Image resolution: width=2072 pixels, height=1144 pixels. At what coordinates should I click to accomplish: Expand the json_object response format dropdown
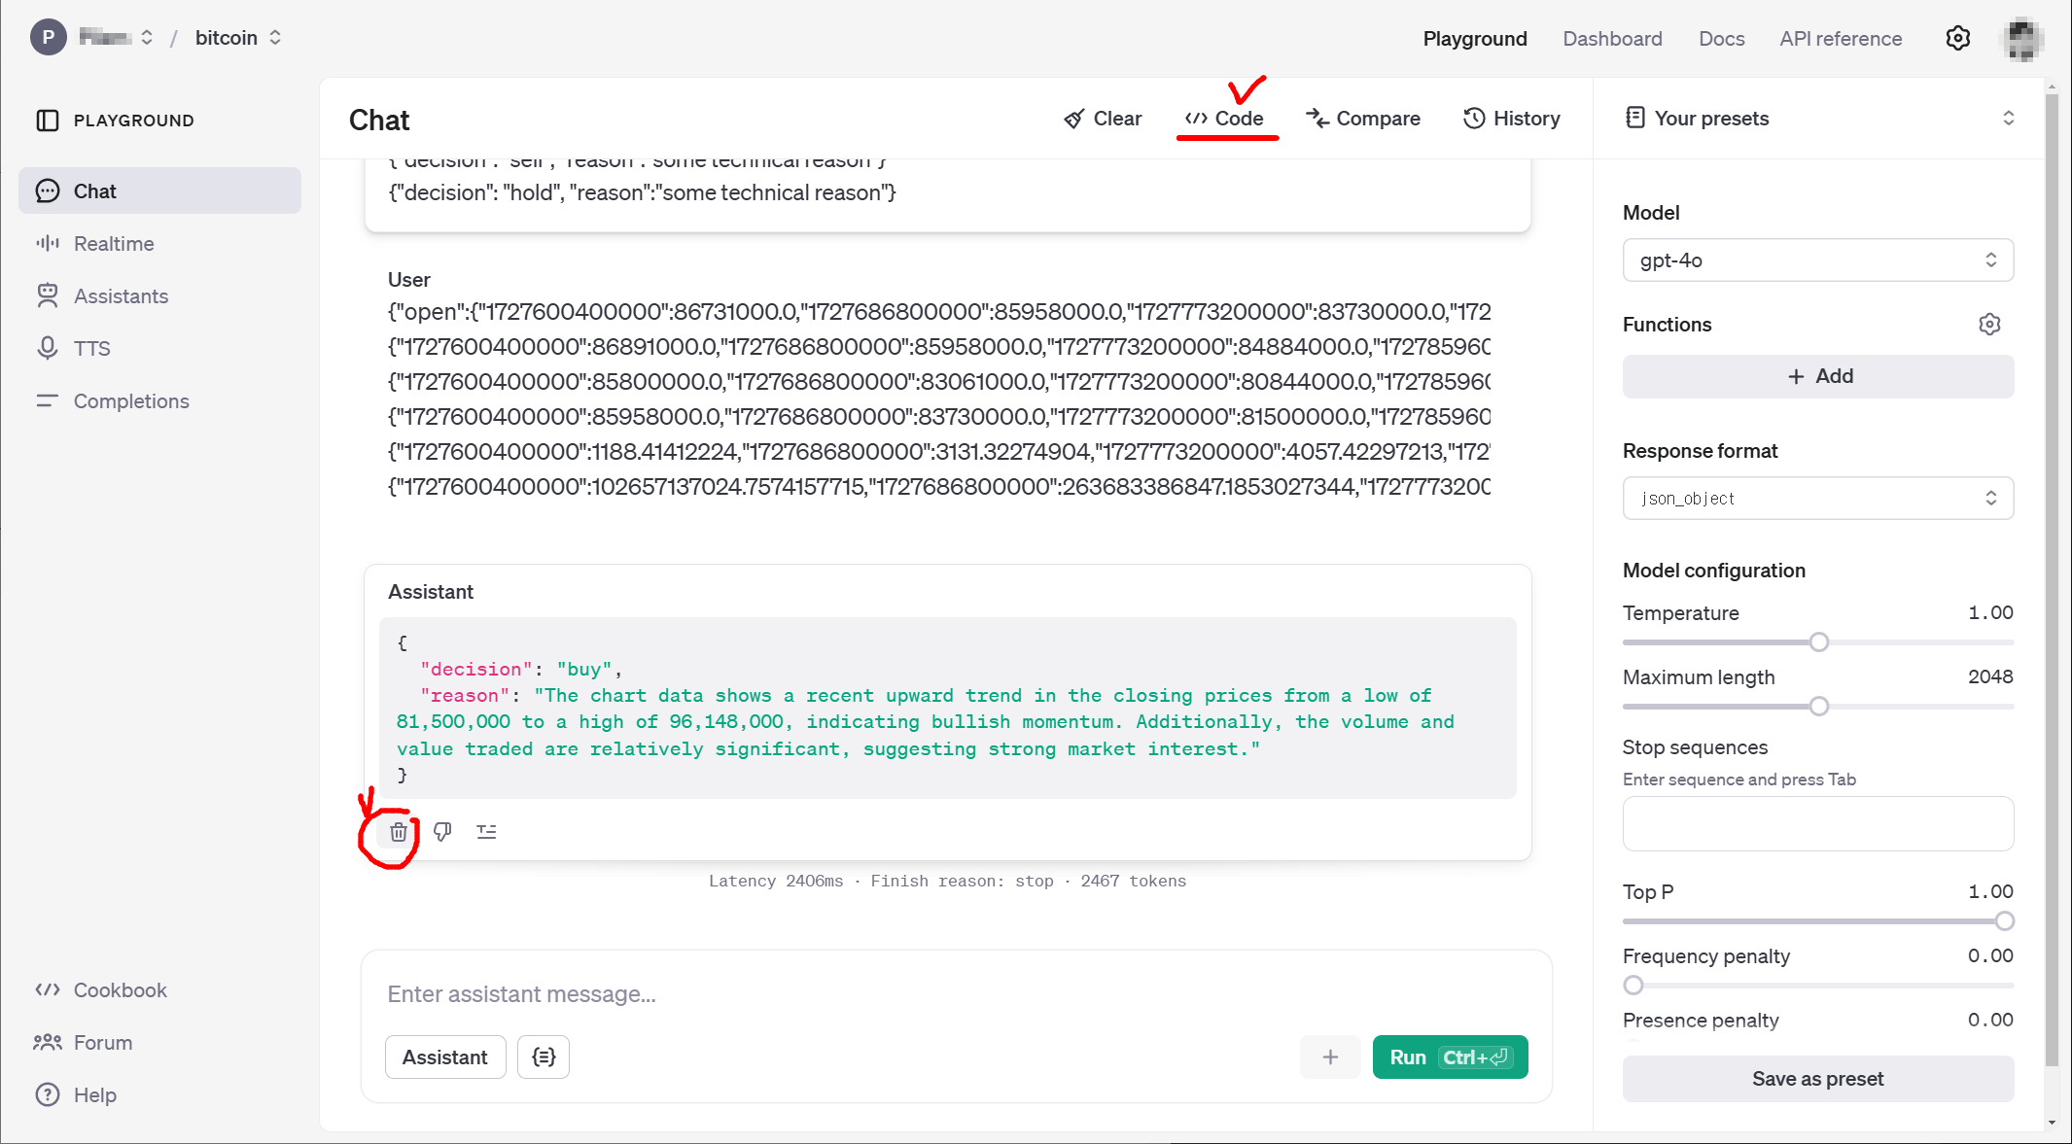1816,499
